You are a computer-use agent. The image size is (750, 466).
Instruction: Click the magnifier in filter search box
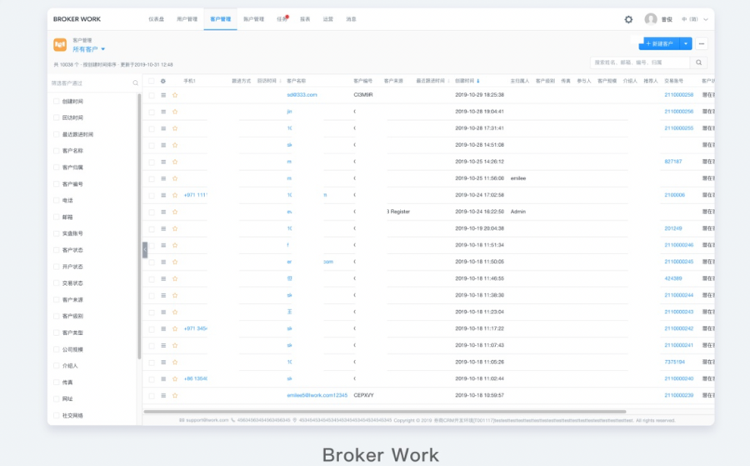135,83
